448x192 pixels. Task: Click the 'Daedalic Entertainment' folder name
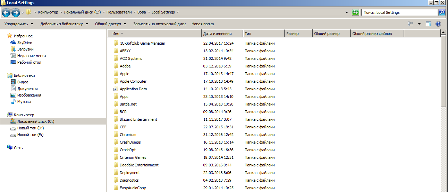(x=139, y=165)
